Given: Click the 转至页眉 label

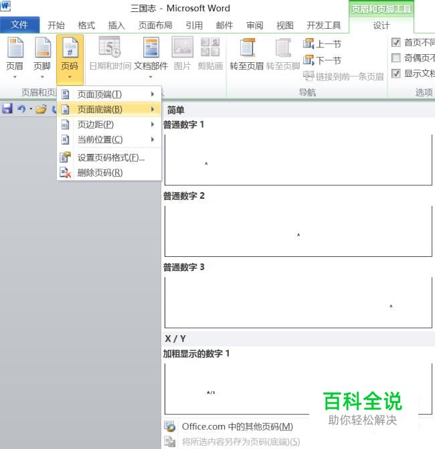Looking at the screenshot, I should tap(246, 66).
